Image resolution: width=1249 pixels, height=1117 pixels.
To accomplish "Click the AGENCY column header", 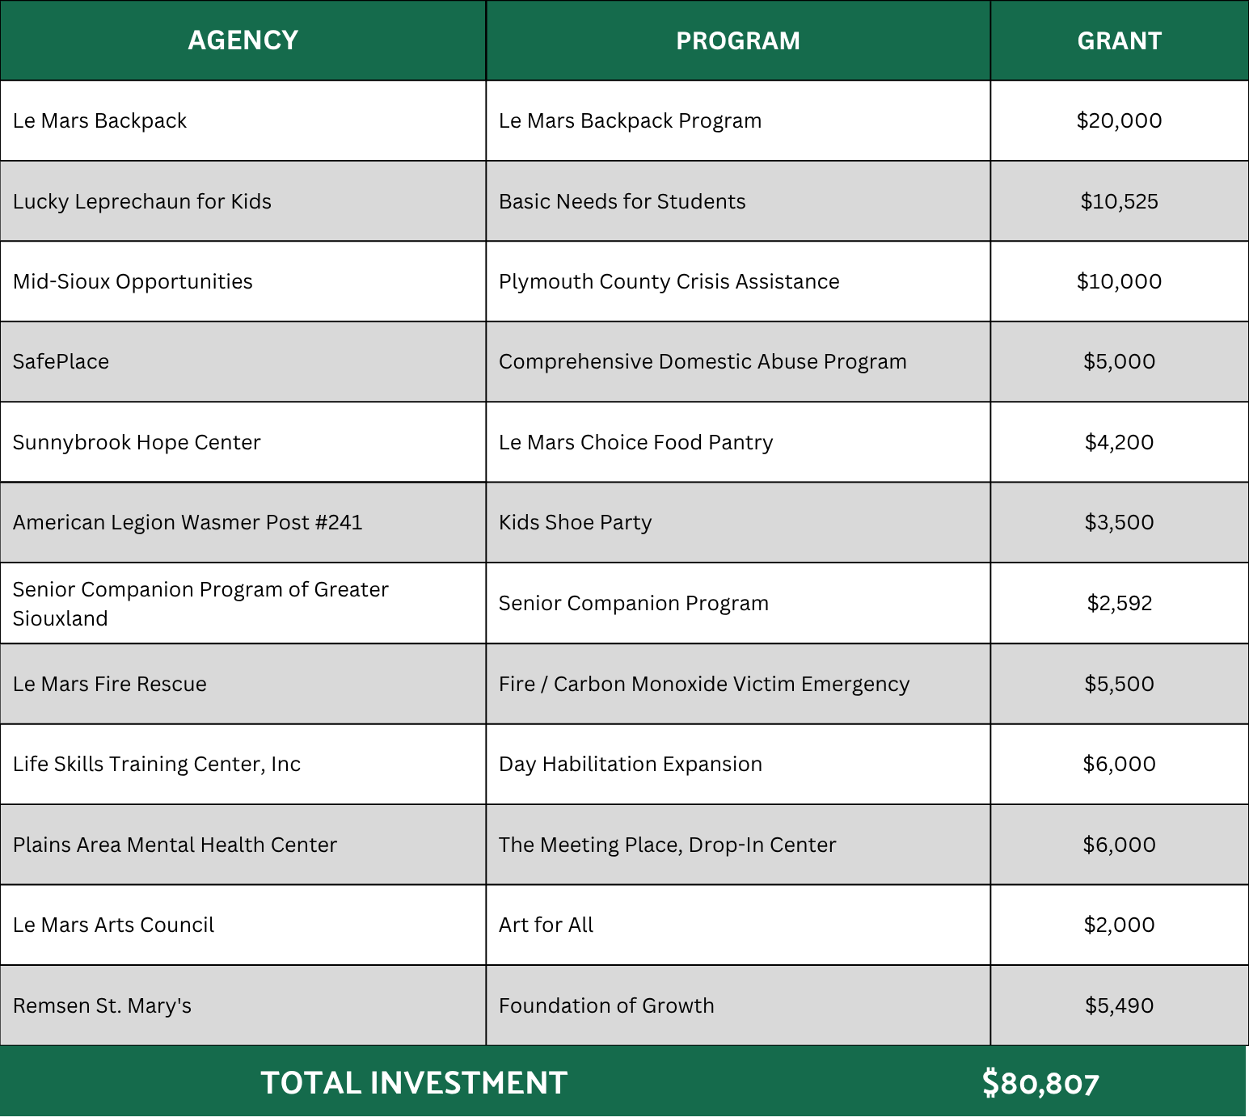I will 243,40.
